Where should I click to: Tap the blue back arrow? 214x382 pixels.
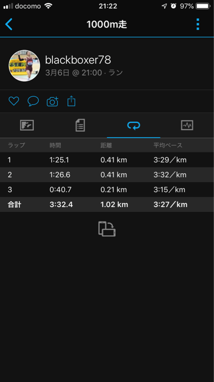[9, 24]
